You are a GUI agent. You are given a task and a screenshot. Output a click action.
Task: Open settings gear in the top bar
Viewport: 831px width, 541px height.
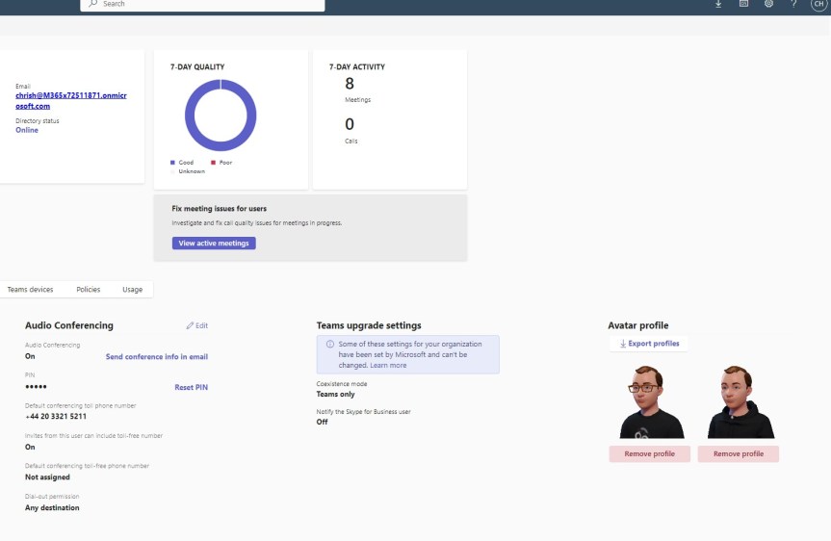pos(768,3)
